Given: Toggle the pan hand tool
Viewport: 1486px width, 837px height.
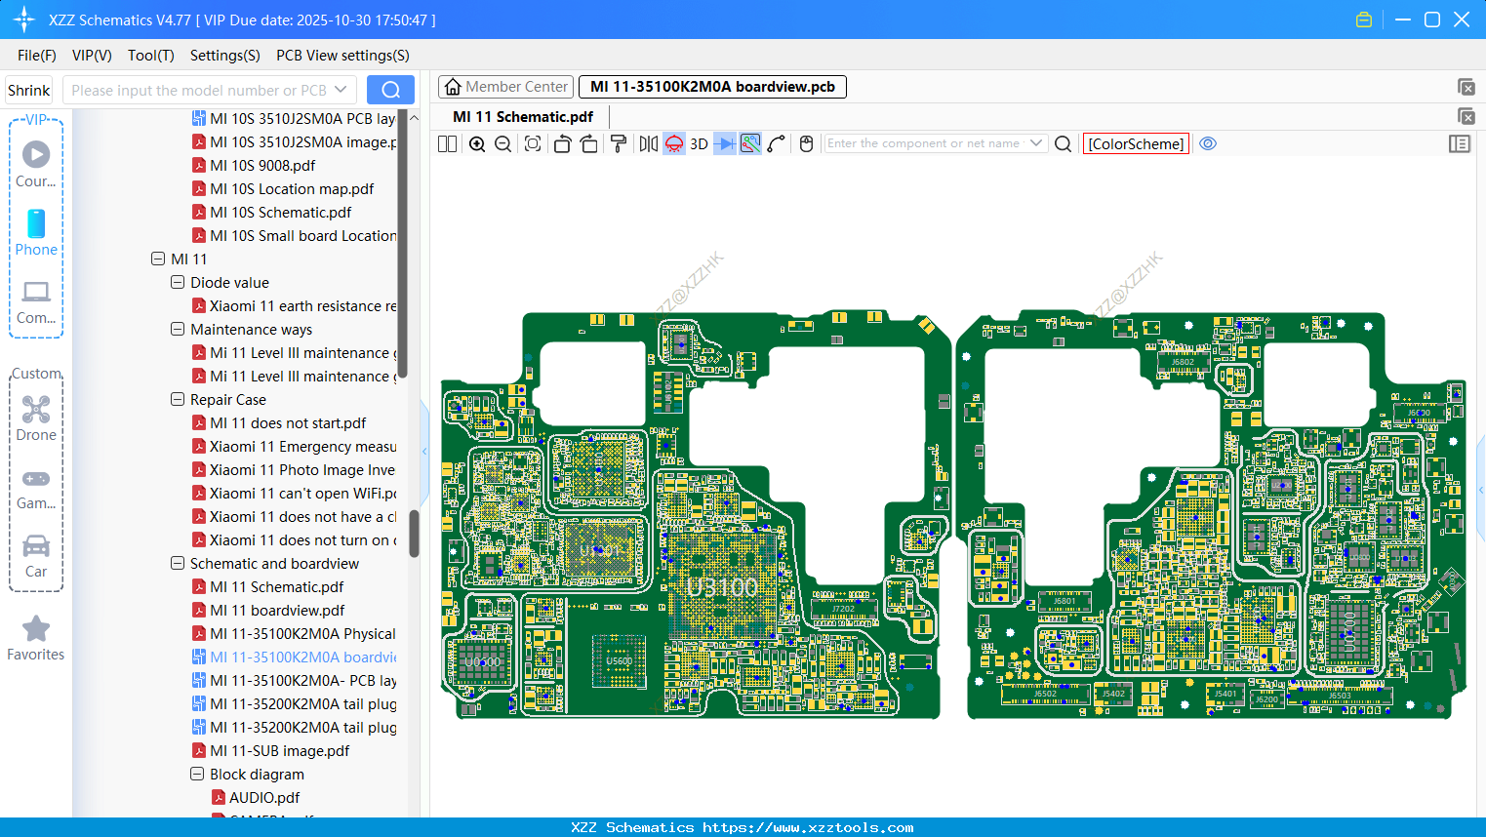Looking at the screenshot, I should (x=805, y=143).
